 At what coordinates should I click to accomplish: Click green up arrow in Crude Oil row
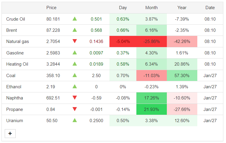click(75, 19)
